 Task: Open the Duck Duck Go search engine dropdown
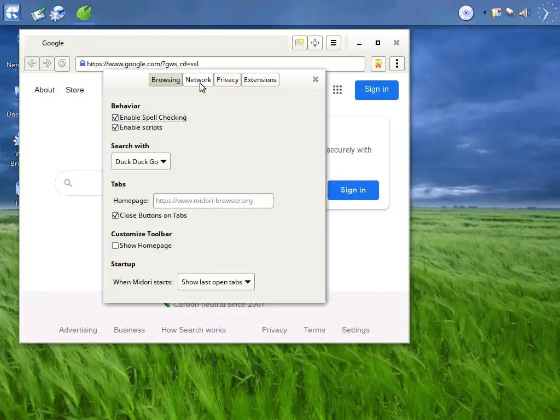point(141,161)
